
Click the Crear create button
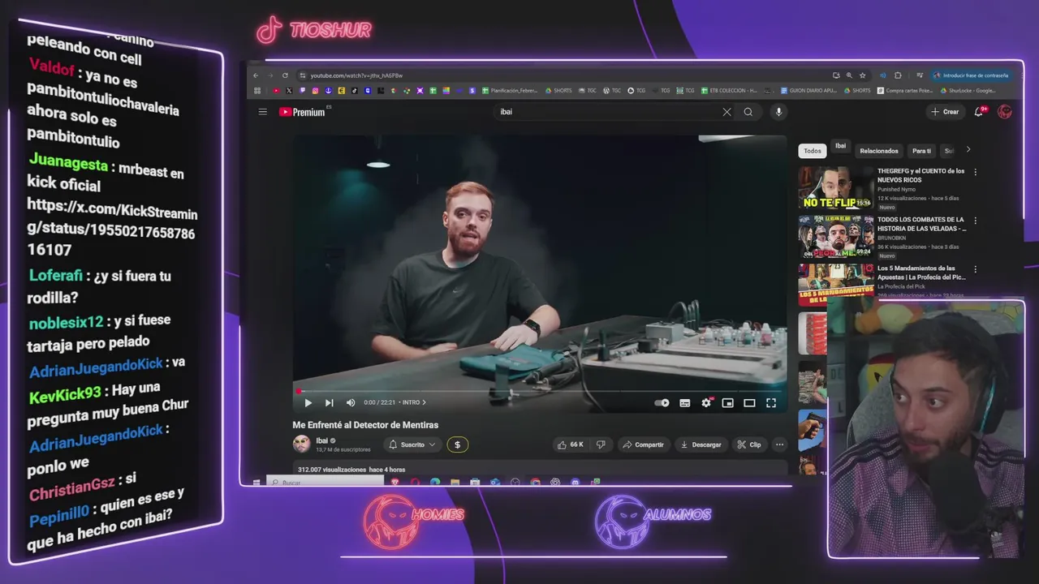946,112
